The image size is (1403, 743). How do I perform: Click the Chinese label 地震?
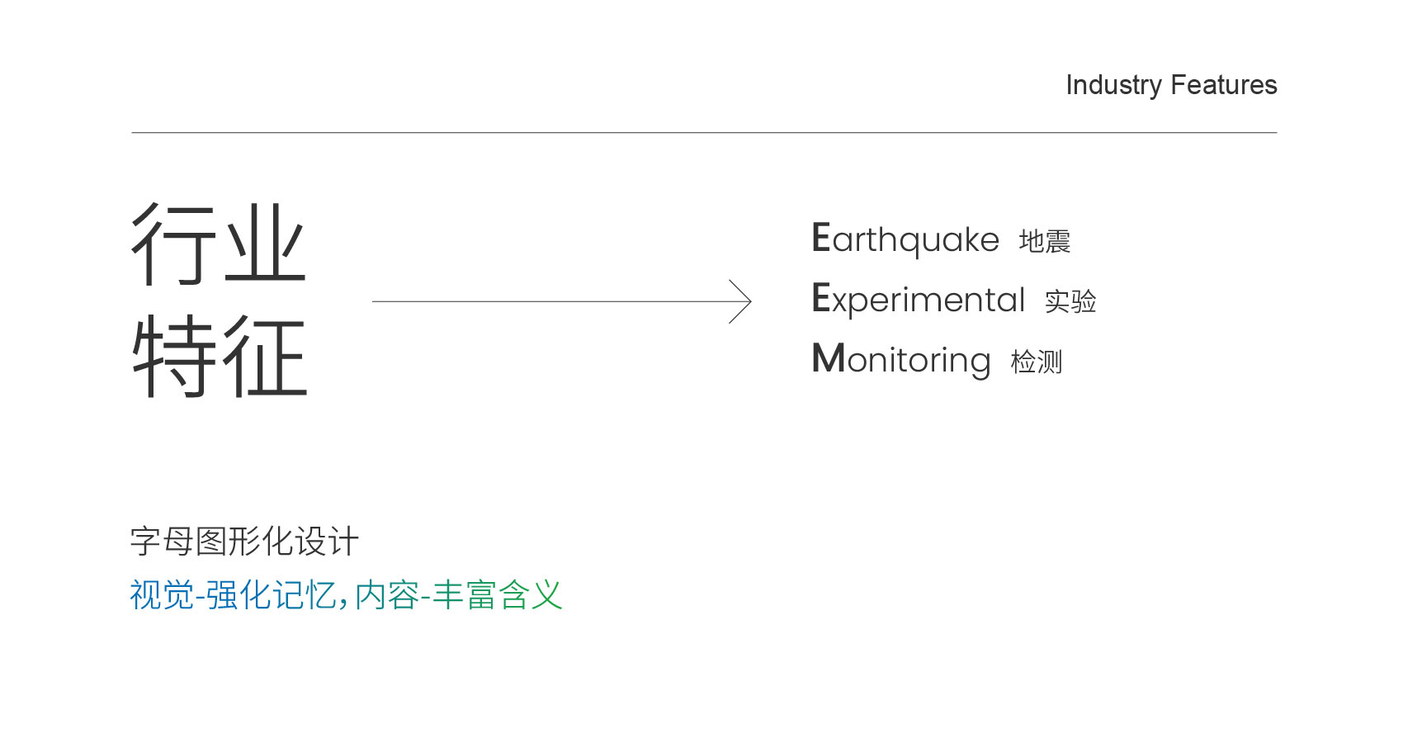[1045, 241]
